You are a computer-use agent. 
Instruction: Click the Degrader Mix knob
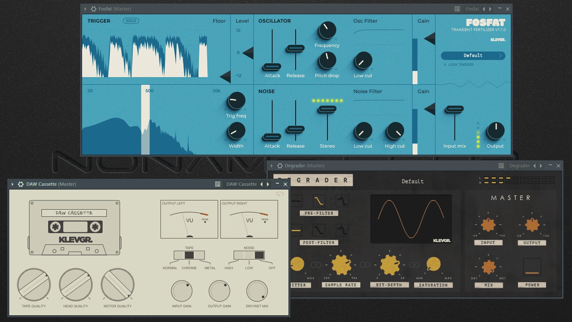pyautogui.click(x=488, y=267)
